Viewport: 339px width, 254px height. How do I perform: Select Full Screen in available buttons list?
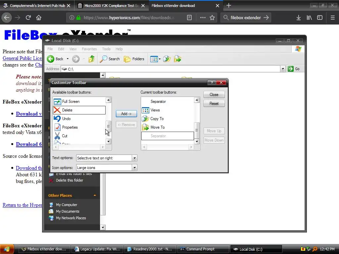(x=79, y=102)
